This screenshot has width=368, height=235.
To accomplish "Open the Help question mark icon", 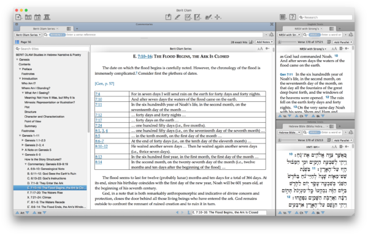I will tap(293, 17).
